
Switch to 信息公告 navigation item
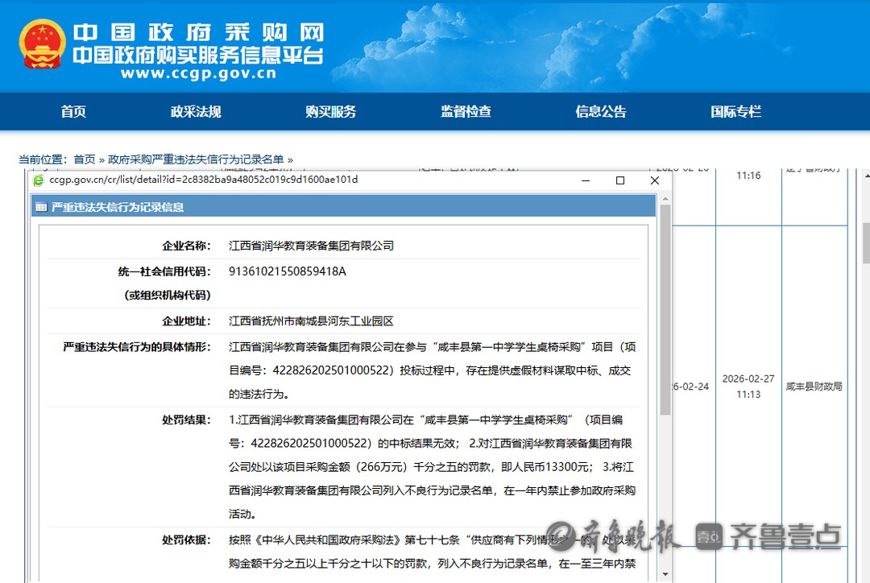click(600, 112)
